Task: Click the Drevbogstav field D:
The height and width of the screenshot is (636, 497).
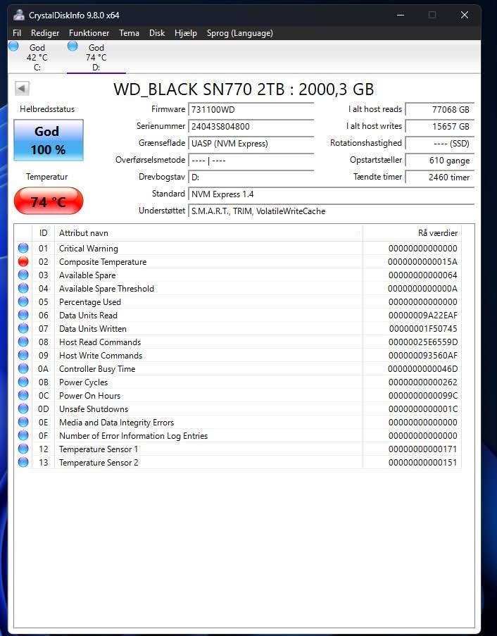Action: pyautogui.click(x=251, y=177)
